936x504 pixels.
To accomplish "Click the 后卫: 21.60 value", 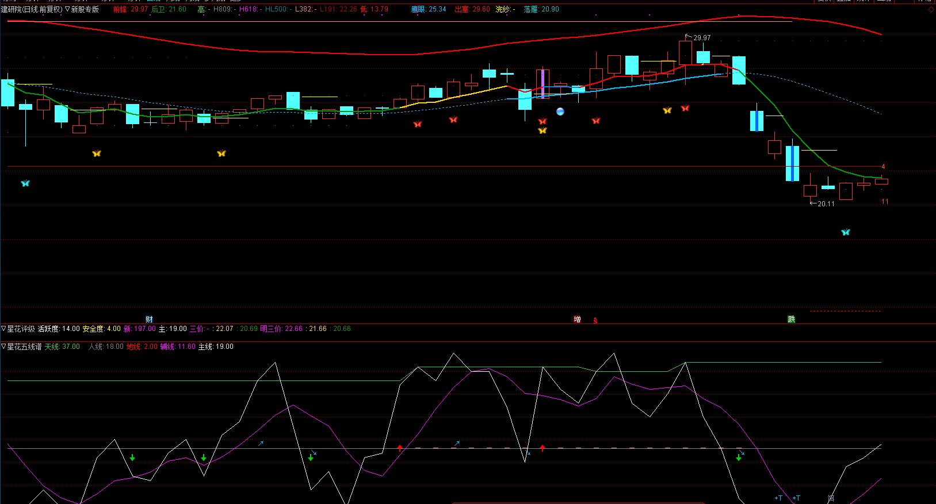I will pyautogui.click(x=169, y=9).
